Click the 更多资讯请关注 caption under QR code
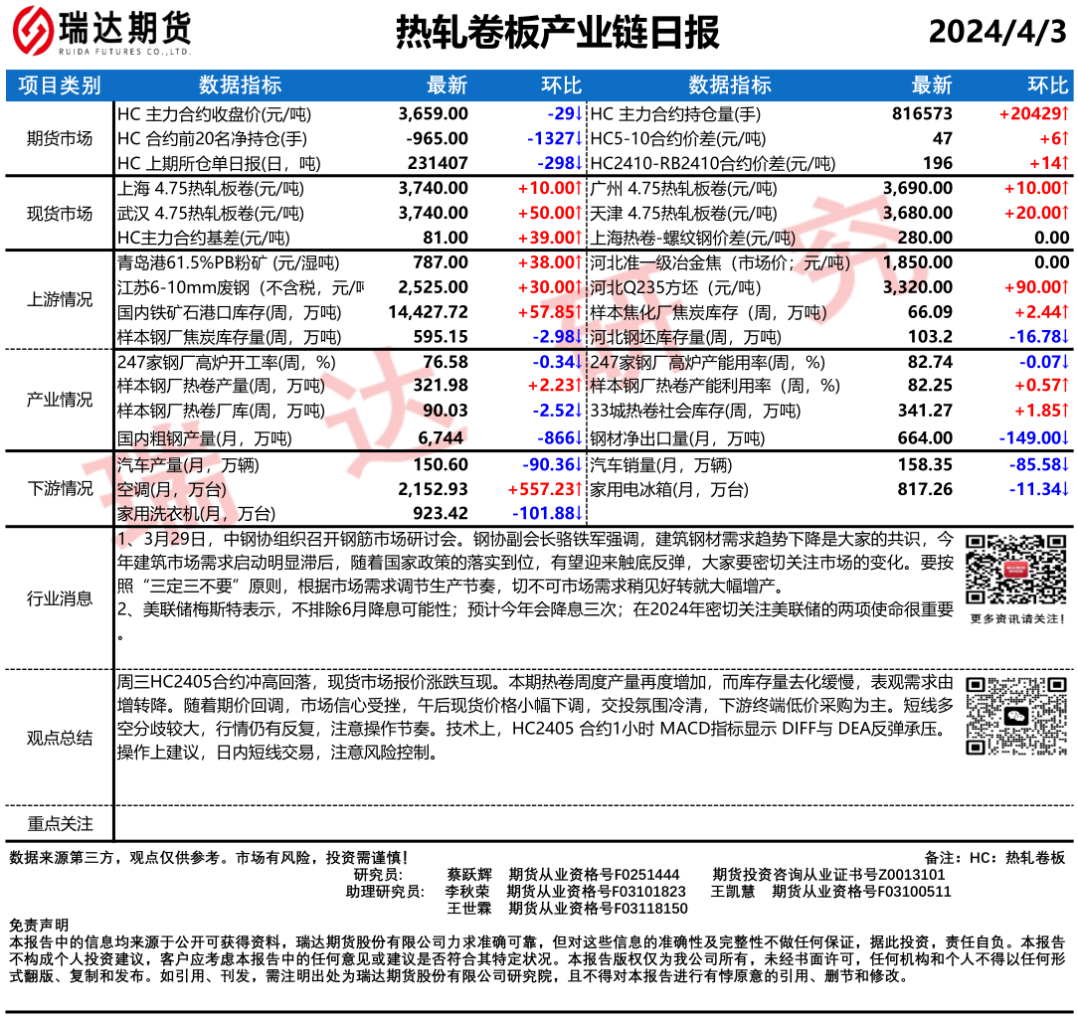 (1013, 619)
